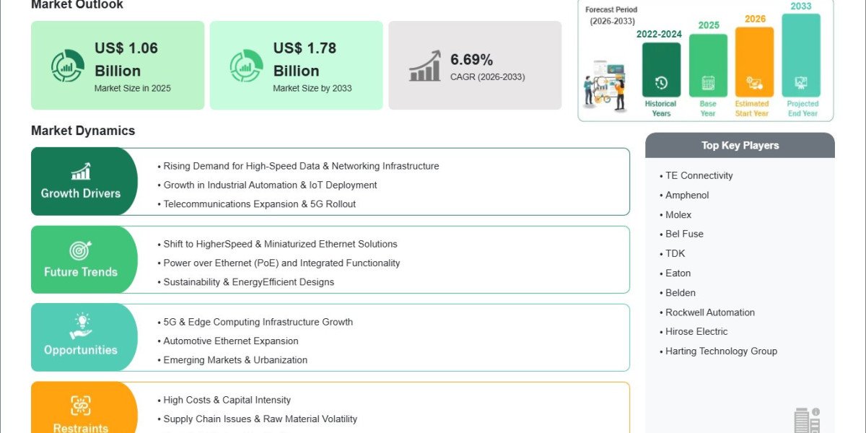Click the 6.69% CAGR card
Image resolution: width=866 pixels, height=433 pixels.
point(475,66)
